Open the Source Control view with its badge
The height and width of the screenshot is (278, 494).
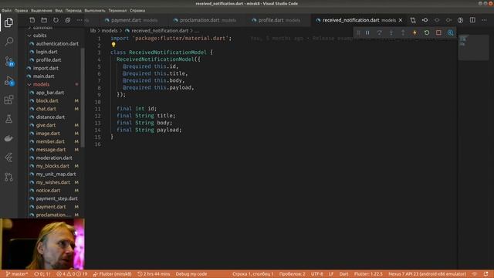tap(8, 61)
